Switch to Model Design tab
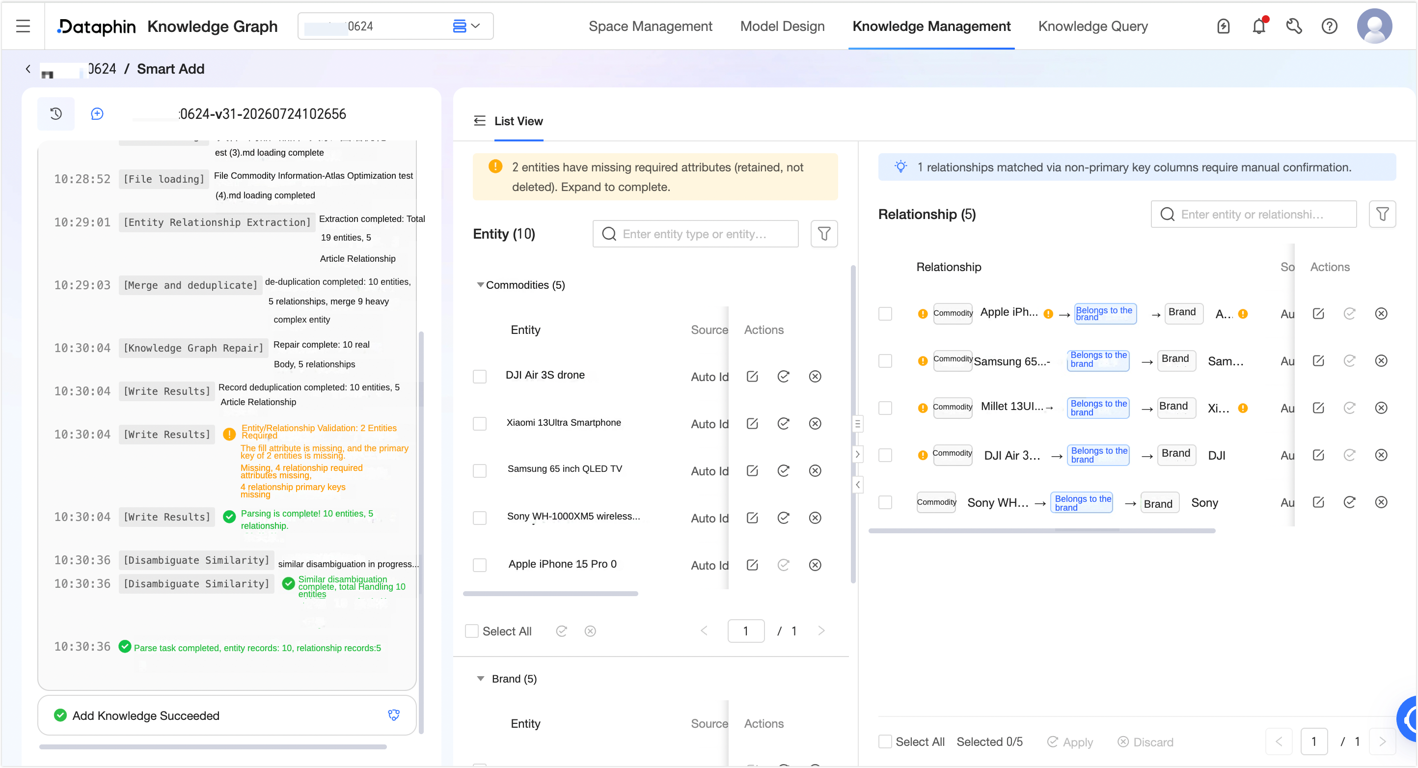Viewport: 1418px width, 768px height. (782, 26)
